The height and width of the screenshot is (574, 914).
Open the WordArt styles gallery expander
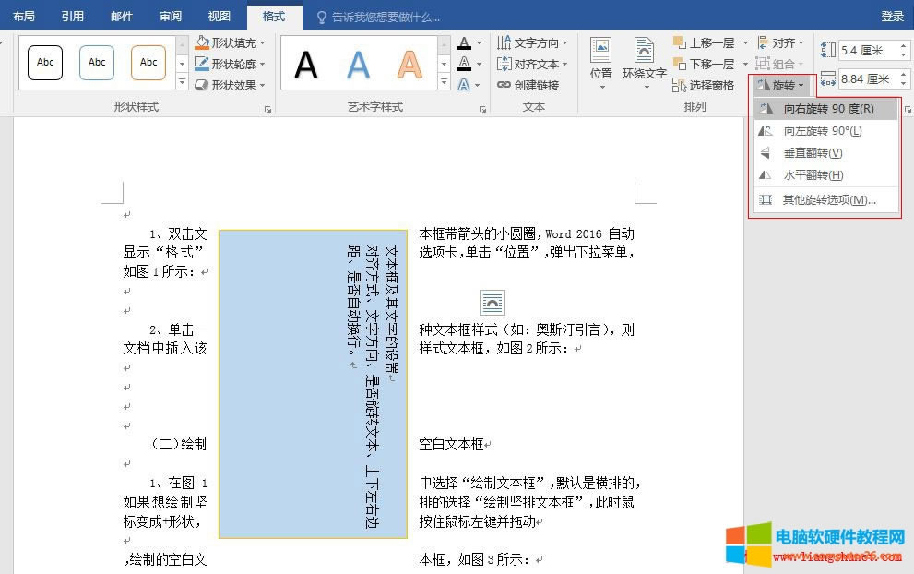(483, 109)
